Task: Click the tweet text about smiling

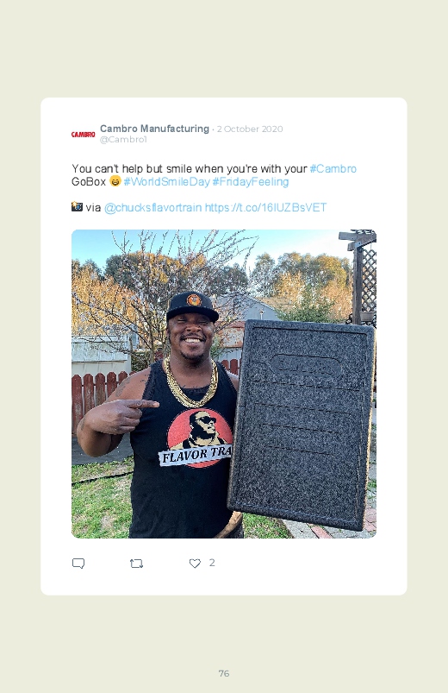Action: coord(214,175)
